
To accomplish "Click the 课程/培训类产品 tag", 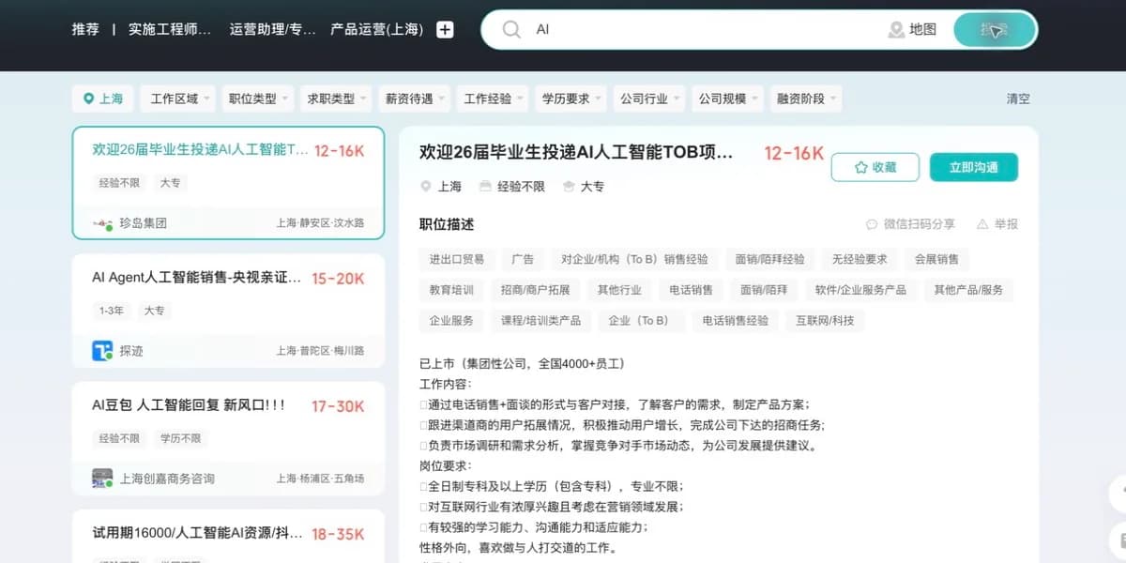I will 540,320.
